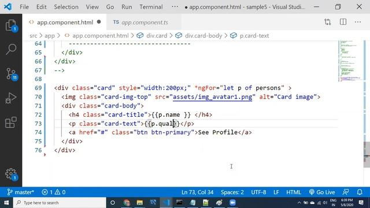The image size is (370, 208).
Task: Open File Explorer from taskbar
Action: 140,203
